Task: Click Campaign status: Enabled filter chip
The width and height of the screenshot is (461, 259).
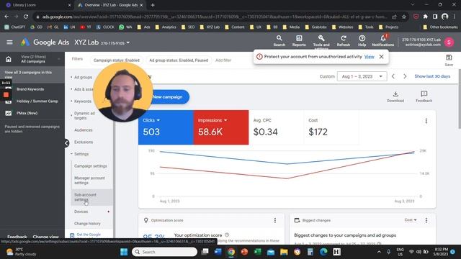Action: point(117,60)
